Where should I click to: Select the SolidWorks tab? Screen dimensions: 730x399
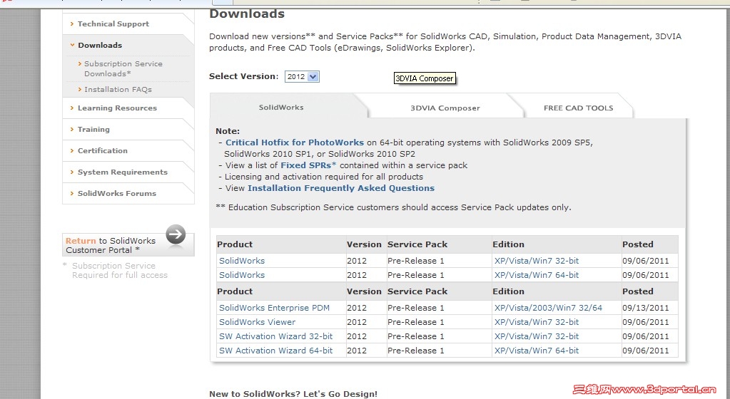[281, 108]
